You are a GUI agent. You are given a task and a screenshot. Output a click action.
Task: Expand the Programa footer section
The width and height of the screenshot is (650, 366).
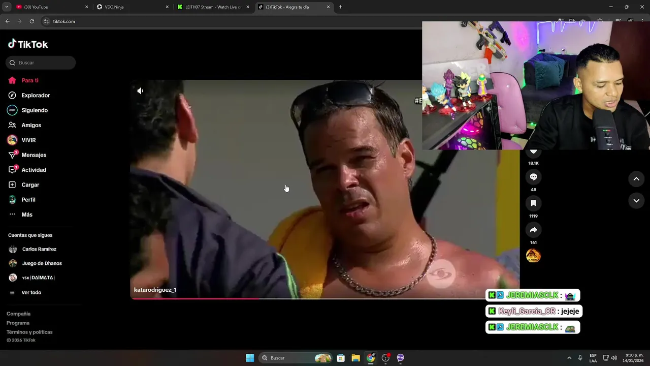(18, 323)
